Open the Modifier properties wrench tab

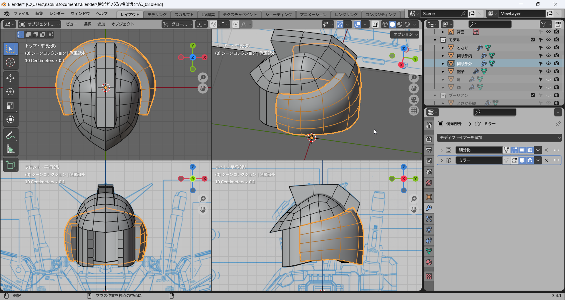tap(429, 208)
